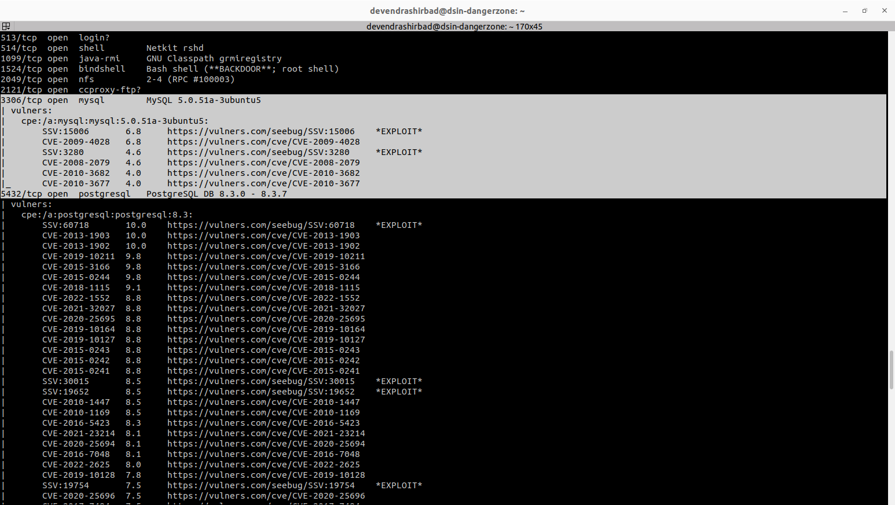Open the CVE-2022-1552 vulners URL
Image resolution: width=895 pixels, height=505 pixels.
pyautogui.click(x=263, y=298)
